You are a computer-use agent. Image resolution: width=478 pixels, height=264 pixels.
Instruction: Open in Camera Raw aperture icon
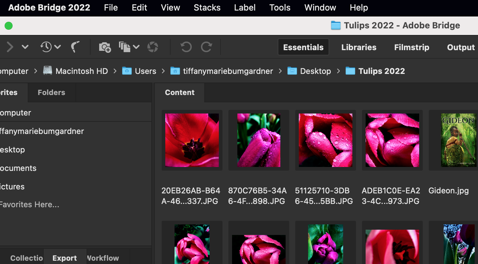click(x=153, y=47)
